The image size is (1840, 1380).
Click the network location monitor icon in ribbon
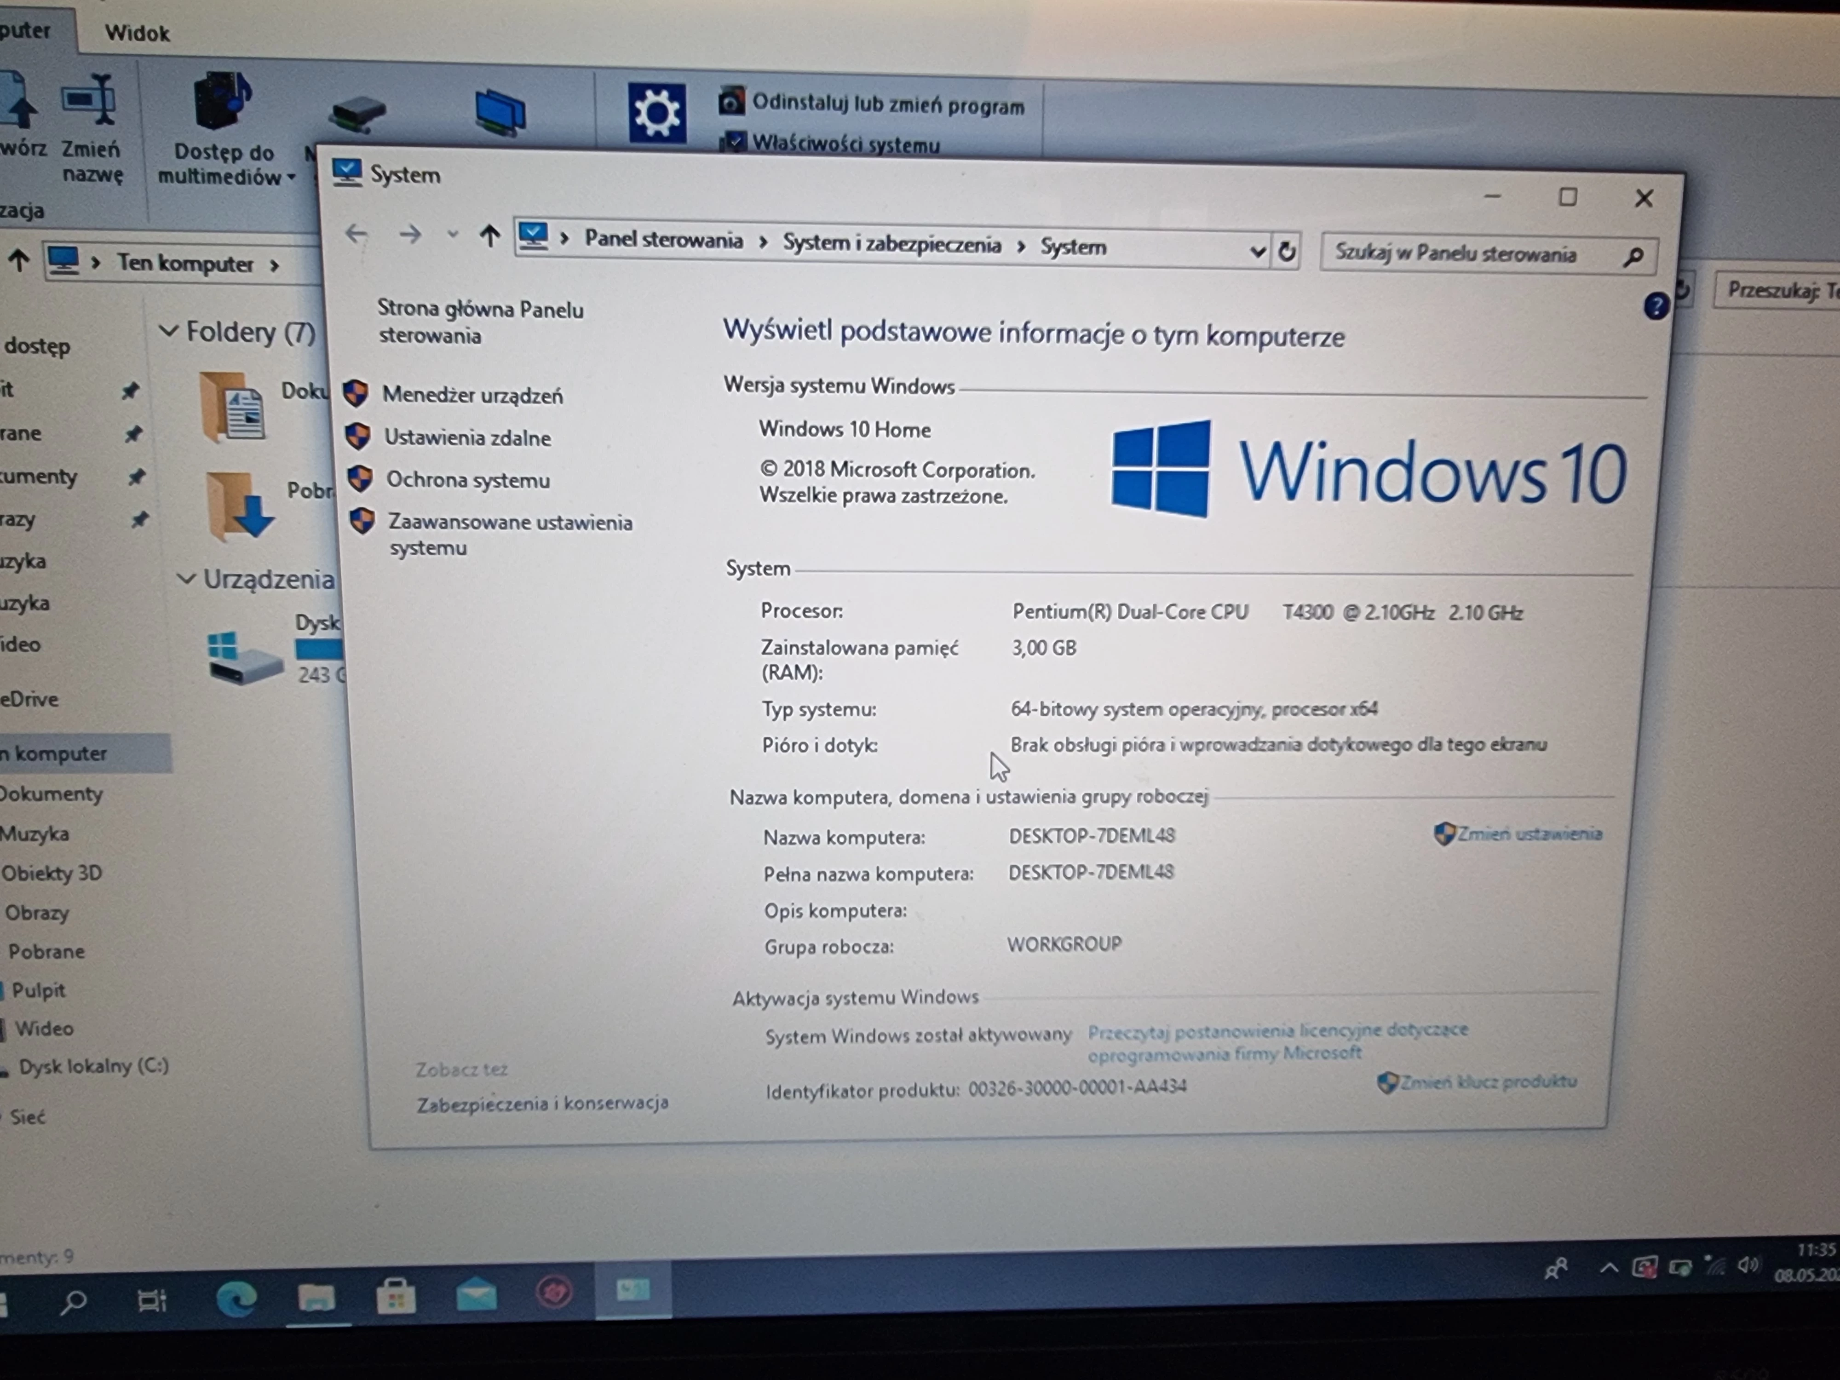[x=500, y=113]
